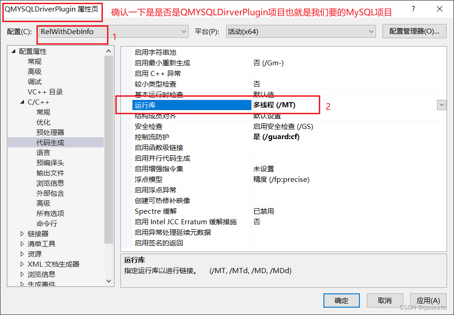Select the Intel JCC Erratum 缓解措施 property
Viewport: 454px width, 315px height.
point(185,222)
